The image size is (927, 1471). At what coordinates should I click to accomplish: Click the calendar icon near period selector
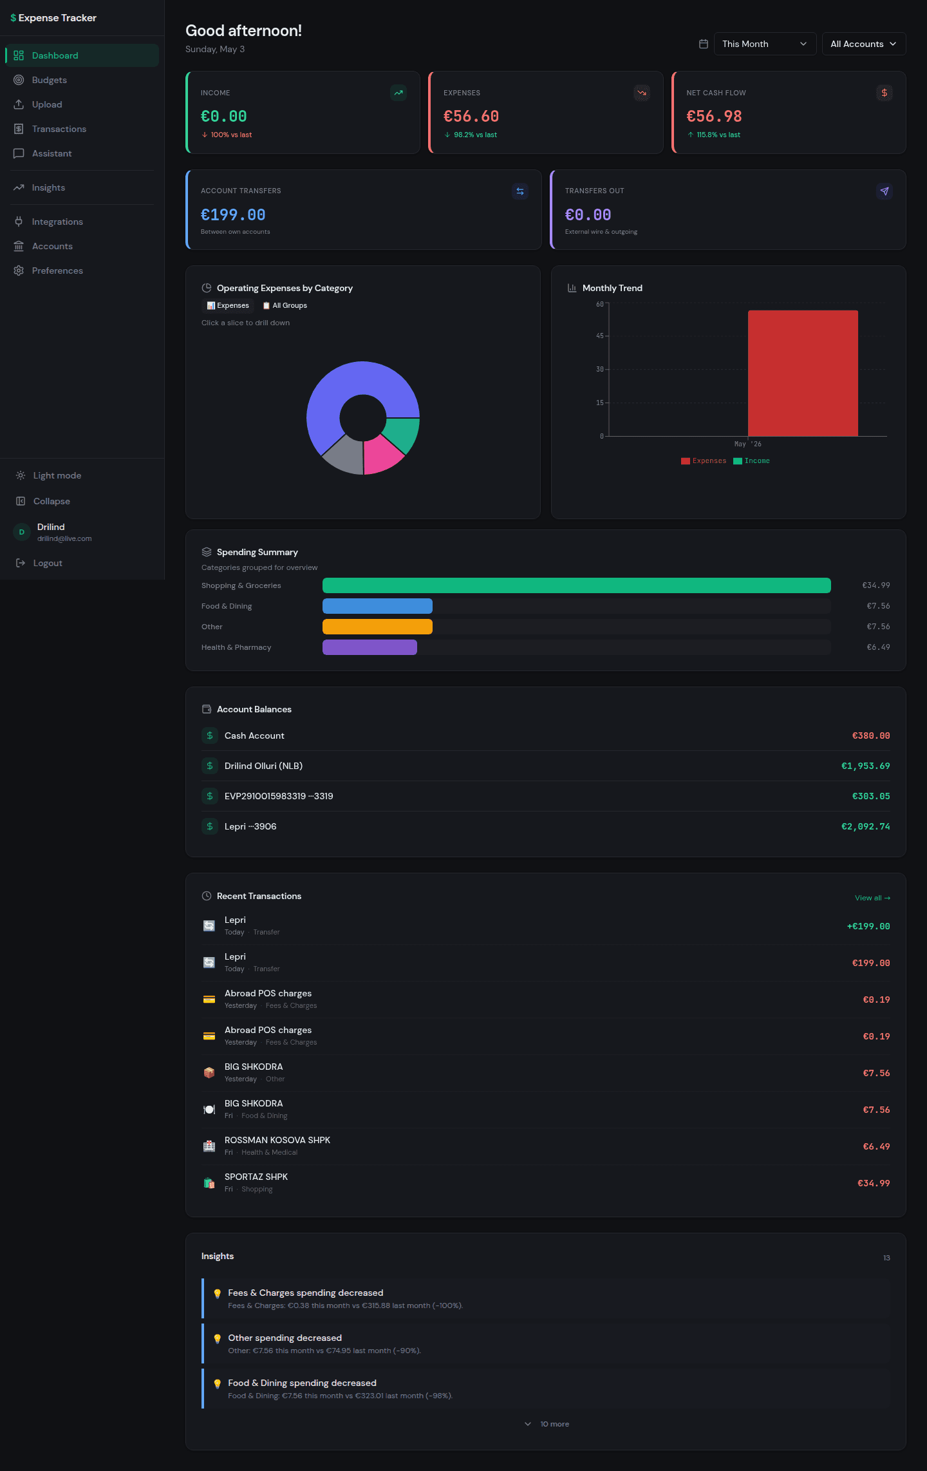tap(704, 44)
